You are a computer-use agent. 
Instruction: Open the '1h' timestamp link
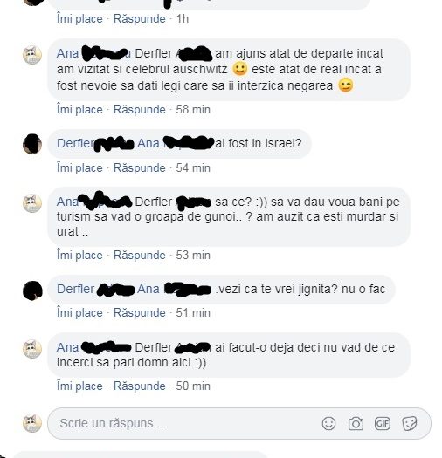183,18
